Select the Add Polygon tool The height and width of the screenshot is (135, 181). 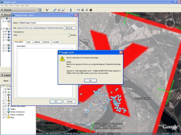[x=55, y=10]
